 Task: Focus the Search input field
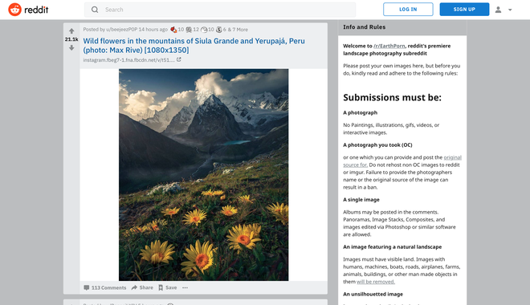point(220,10)
